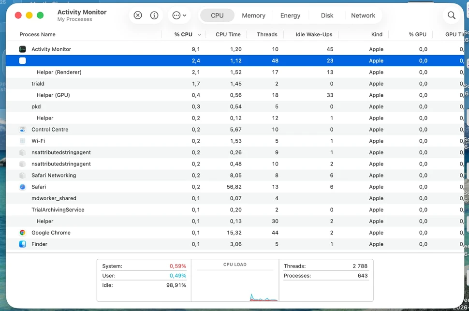Click the Wi-Fi process icon
Viewport: 469px width, 311px height.
tap(22, 141)
